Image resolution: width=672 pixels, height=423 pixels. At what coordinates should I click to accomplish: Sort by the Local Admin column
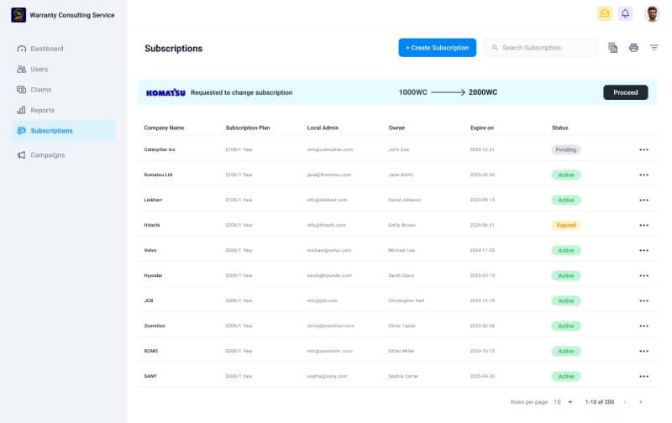click(x=323, y=128)
